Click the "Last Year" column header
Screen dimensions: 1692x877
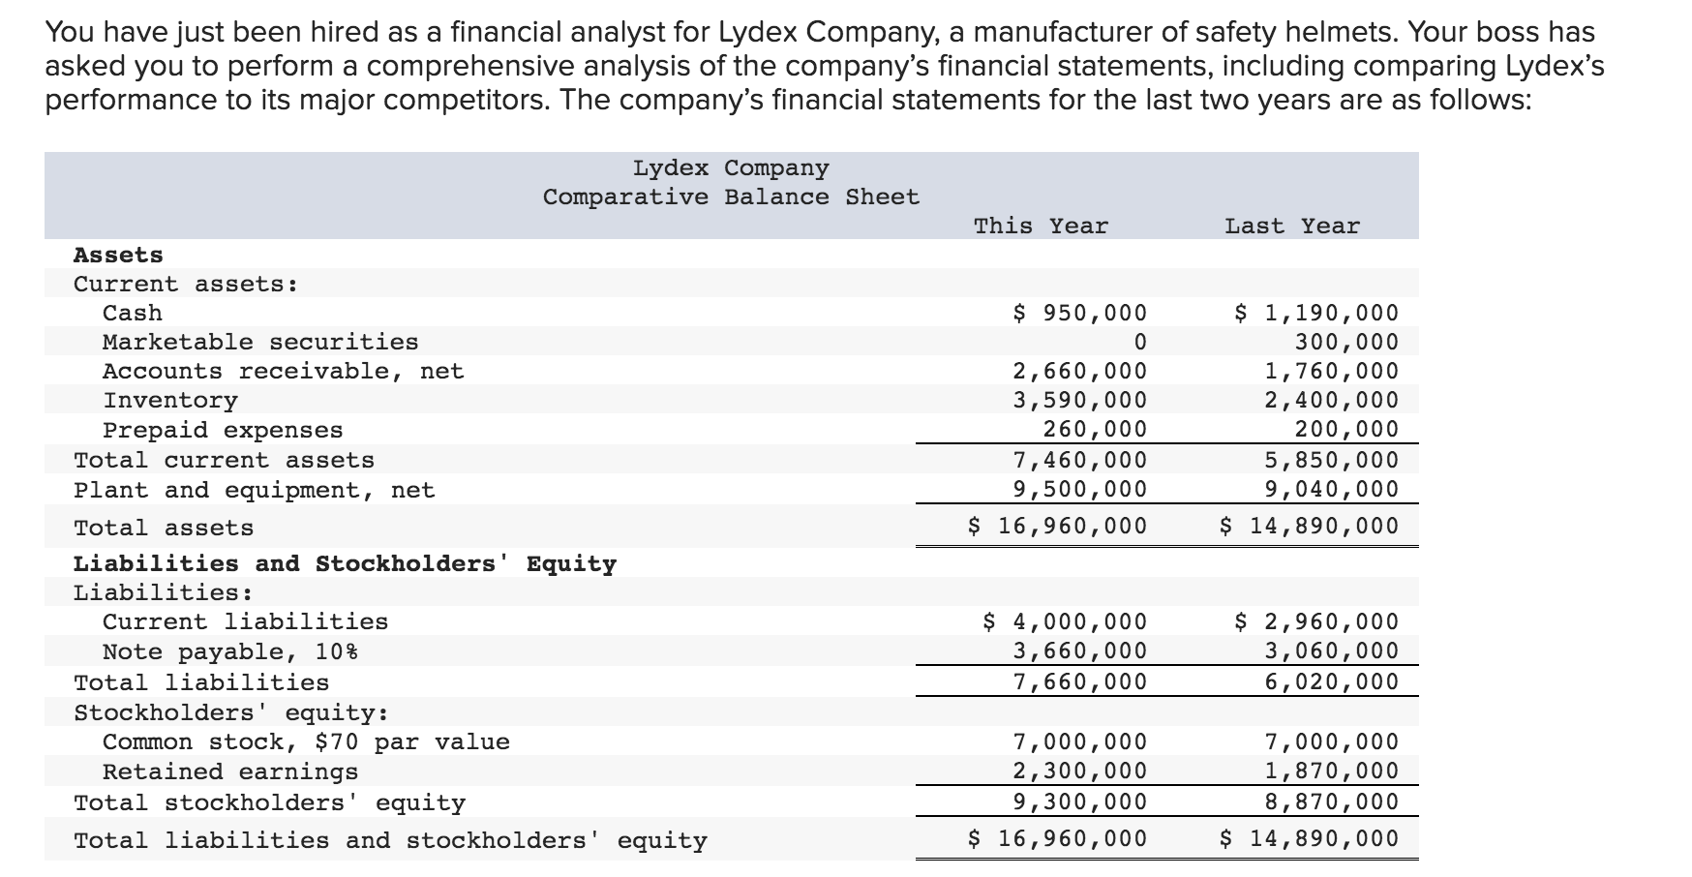pos(1292,227)
